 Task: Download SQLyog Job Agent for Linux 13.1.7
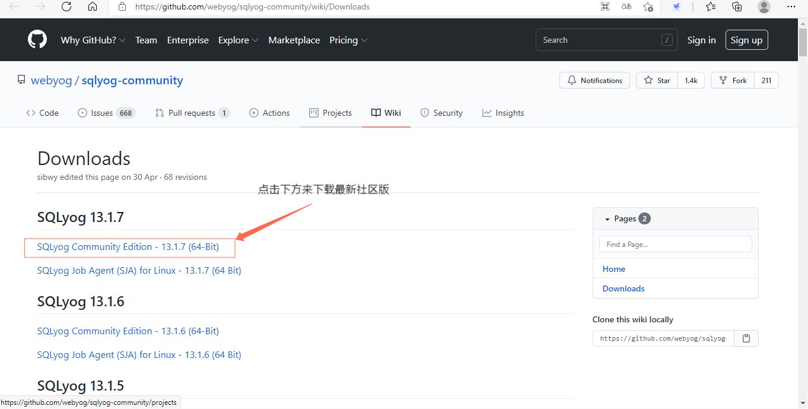[x=139, y=271]
